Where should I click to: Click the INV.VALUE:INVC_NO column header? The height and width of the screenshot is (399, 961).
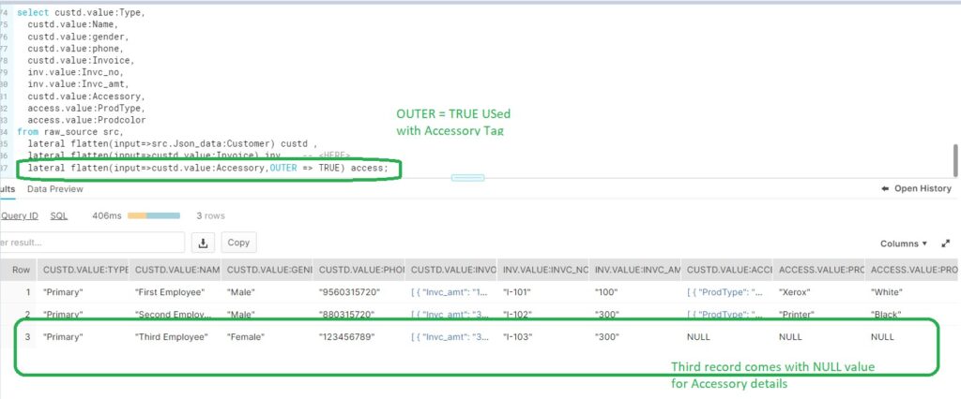point(543,270)
